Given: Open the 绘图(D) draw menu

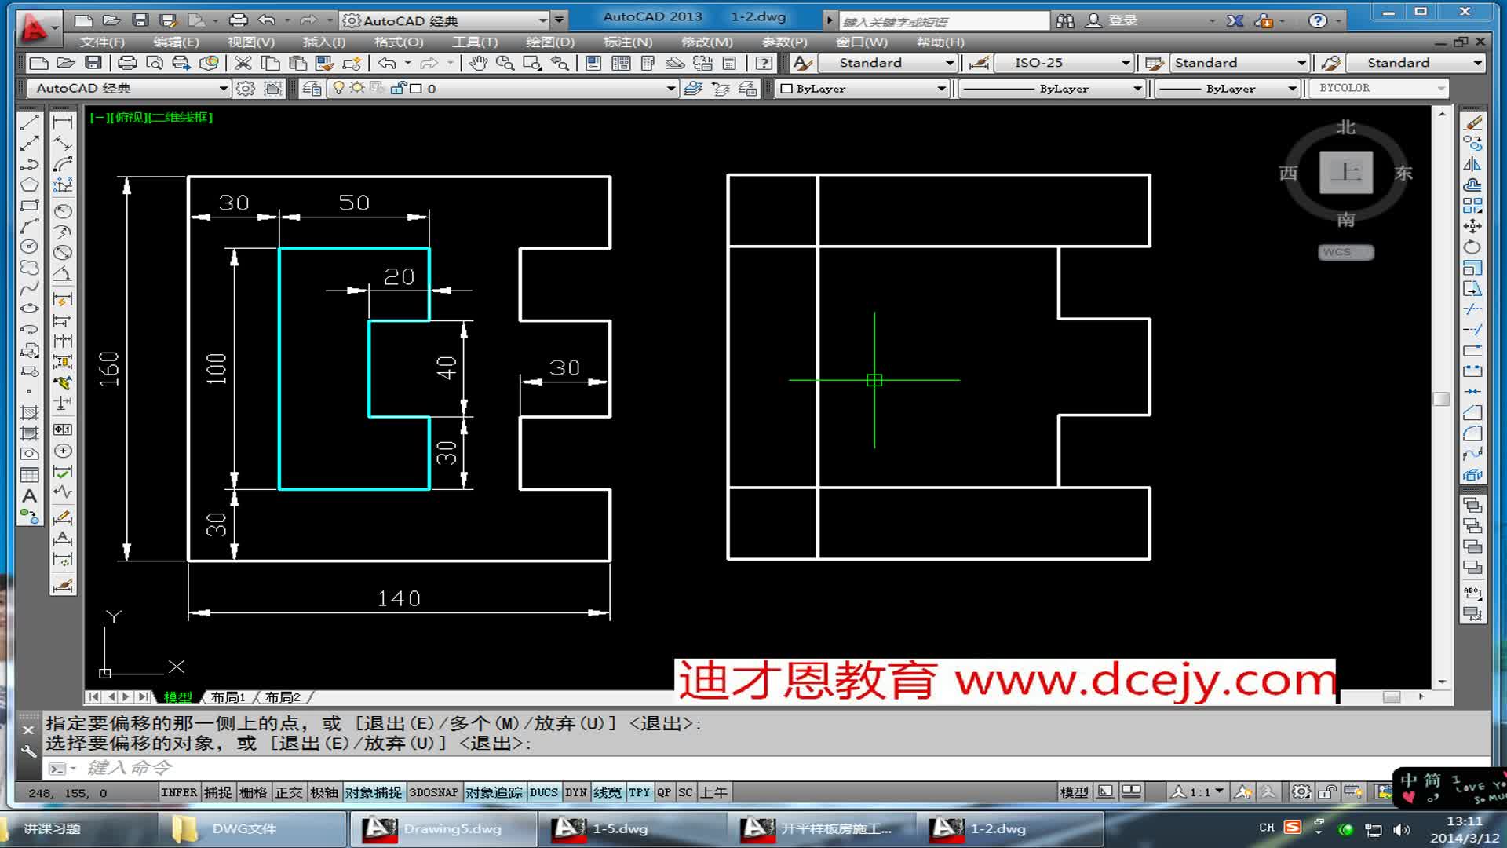Looking at the screenshot, I should click(549, 42).
